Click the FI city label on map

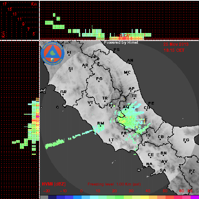[69, 53]
